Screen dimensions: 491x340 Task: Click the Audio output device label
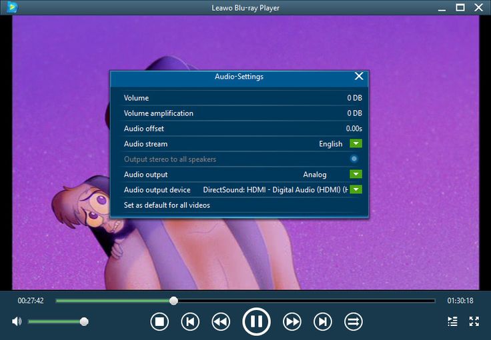(157, 190)
